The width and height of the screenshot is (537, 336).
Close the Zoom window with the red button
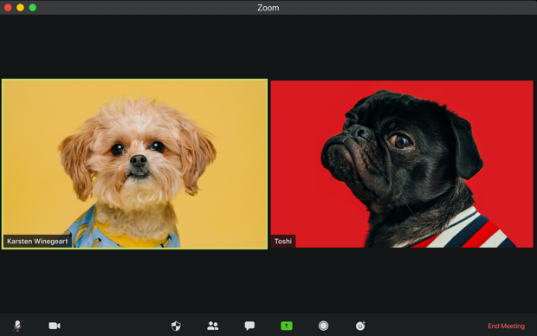8,8
